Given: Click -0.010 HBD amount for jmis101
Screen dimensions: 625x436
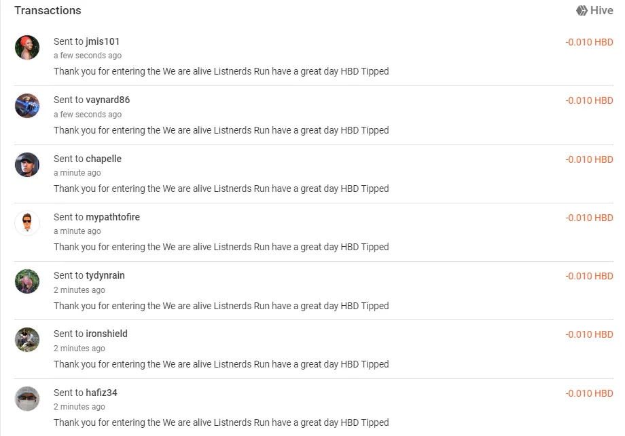Looking at the screenshot, I should click(589, 42).
